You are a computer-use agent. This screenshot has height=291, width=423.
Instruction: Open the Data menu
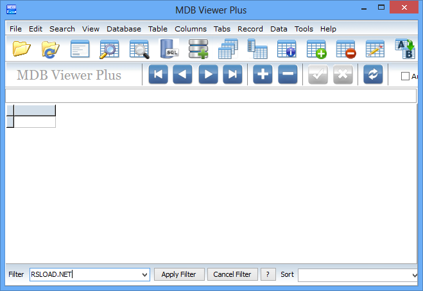point(279,29)
